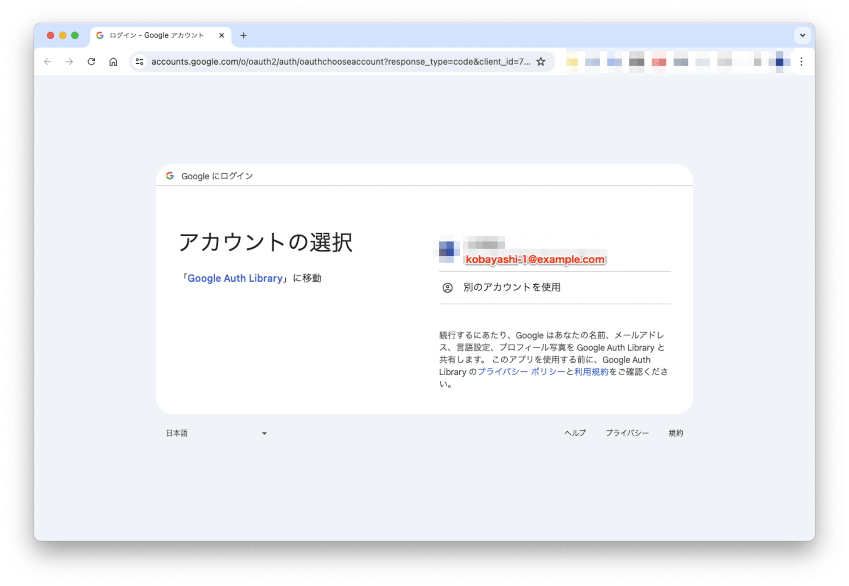Click the Google にログイン header text
The height and width of the screenshot is (586, 849).
pos(217,176)
